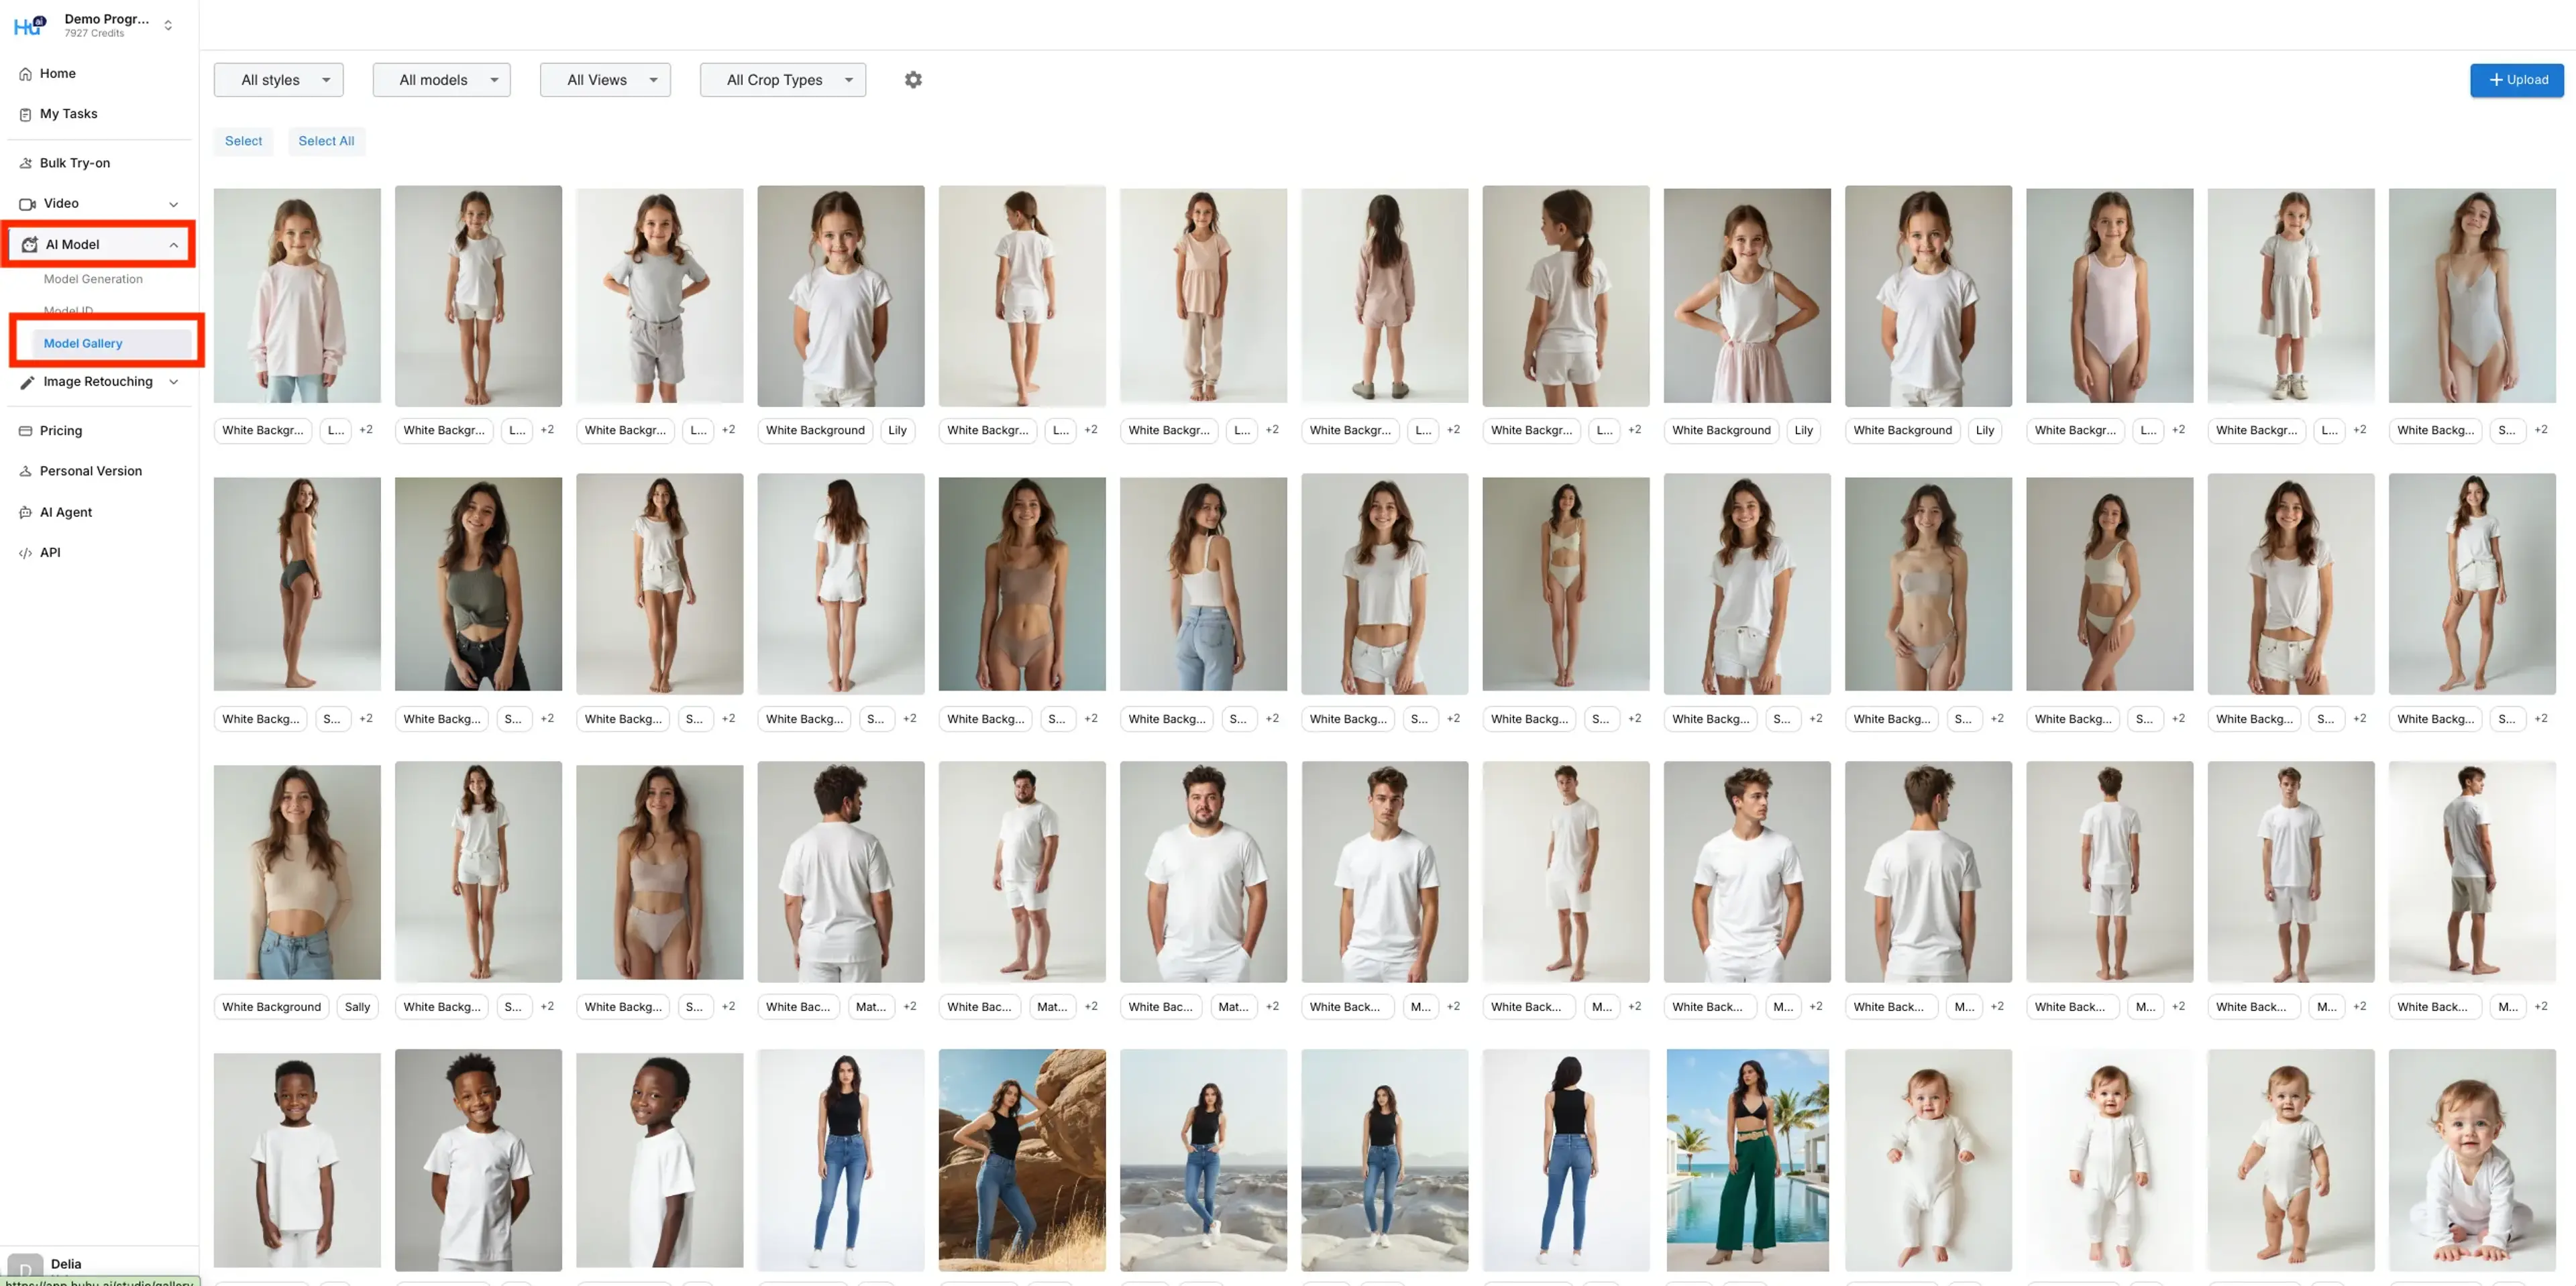Viewport: 2576px width, 1286px height.
Task: Open thumbnail of woman in green pants by pool
Action: (1747, 1160)
